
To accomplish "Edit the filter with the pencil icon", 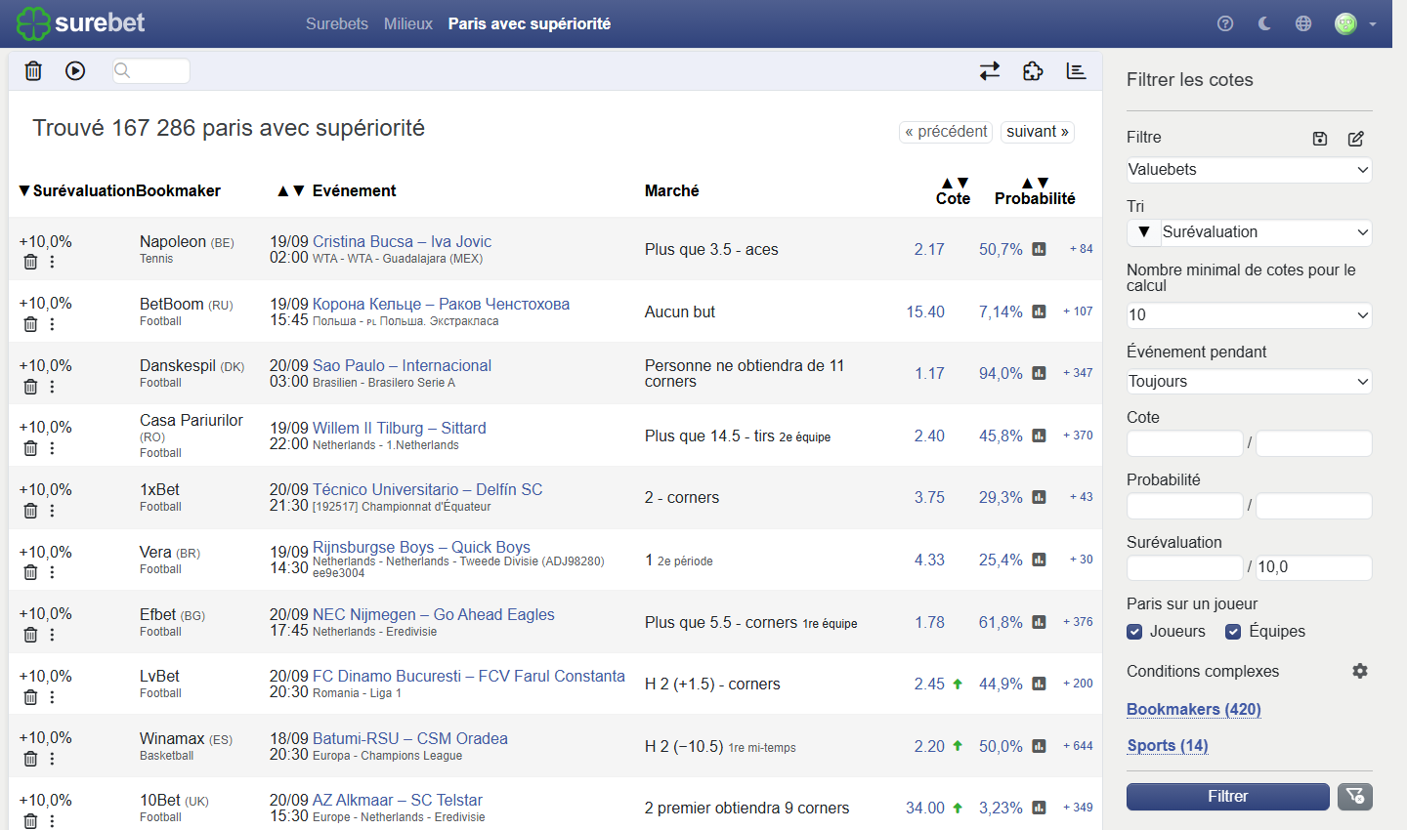I will click(1356, 139).
